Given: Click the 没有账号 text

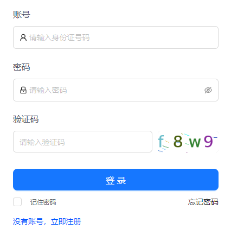Looking at the screenshot, I should (x=28, y=221).
